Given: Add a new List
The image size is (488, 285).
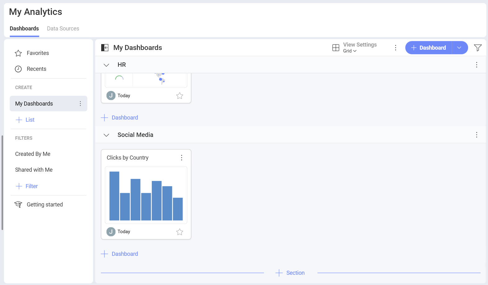Looking at the screenshot, I should 25,120.
